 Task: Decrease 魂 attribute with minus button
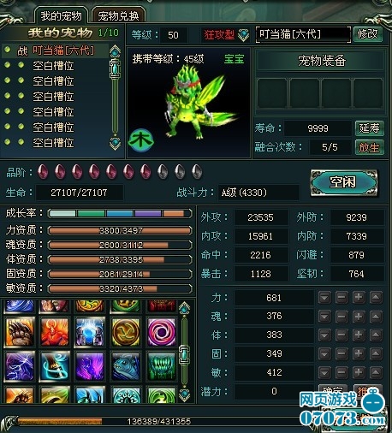click(342, 317)
